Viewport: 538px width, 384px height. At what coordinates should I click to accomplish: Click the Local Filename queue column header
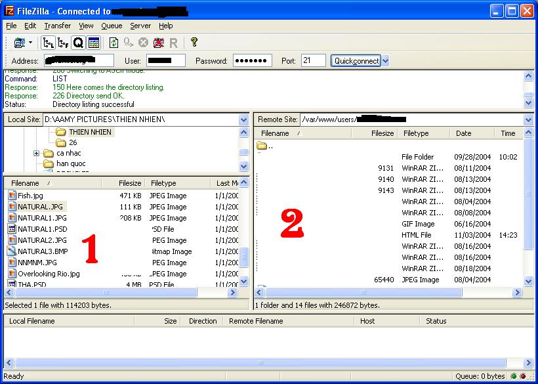[x=69, y=321]
